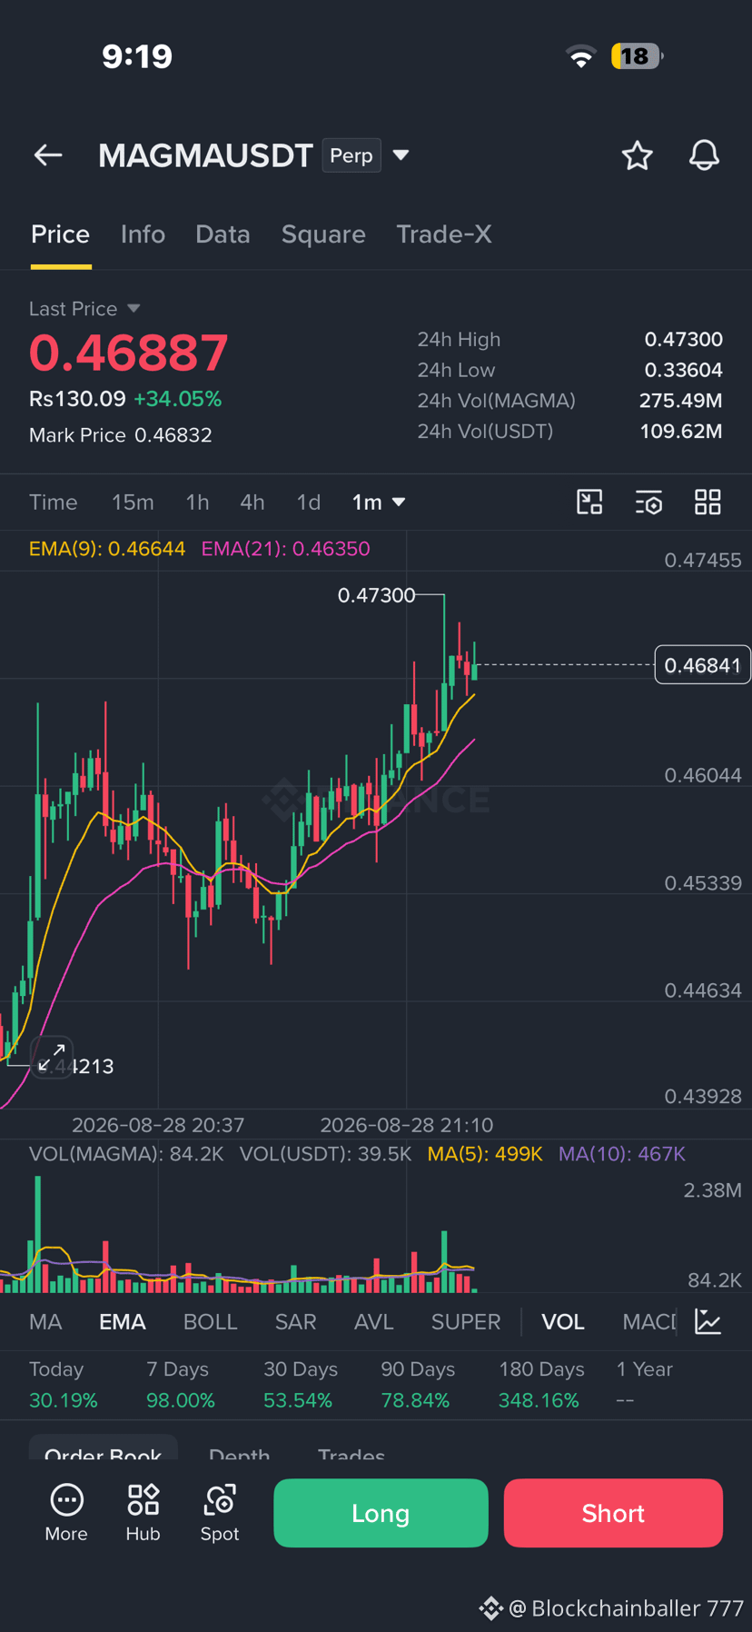
Task: Open the grid layout icon
Action: coord(707,502)
